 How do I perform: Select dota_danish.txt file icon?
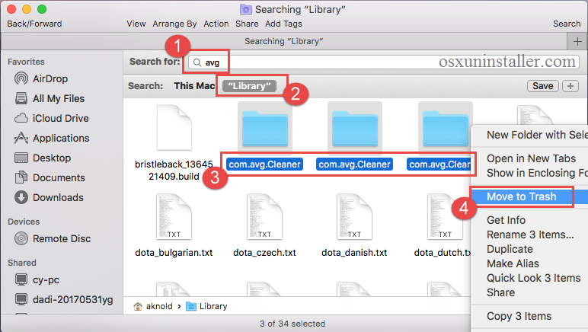(354, 216)
